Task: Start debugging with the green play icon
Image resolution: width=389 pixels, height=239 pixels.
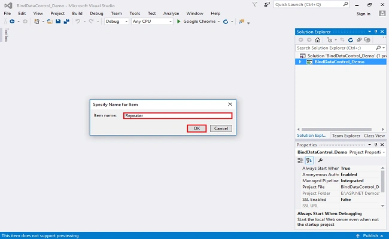Action: click(x=178, y=22)
